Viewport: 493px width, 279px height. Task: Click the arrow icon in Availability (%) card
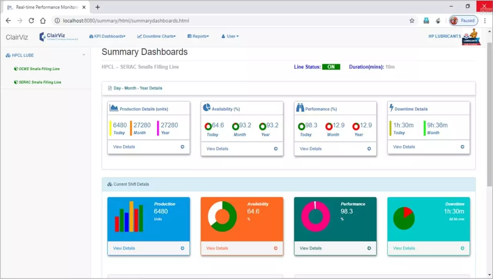pyautogui.click(x=276, y=149)
